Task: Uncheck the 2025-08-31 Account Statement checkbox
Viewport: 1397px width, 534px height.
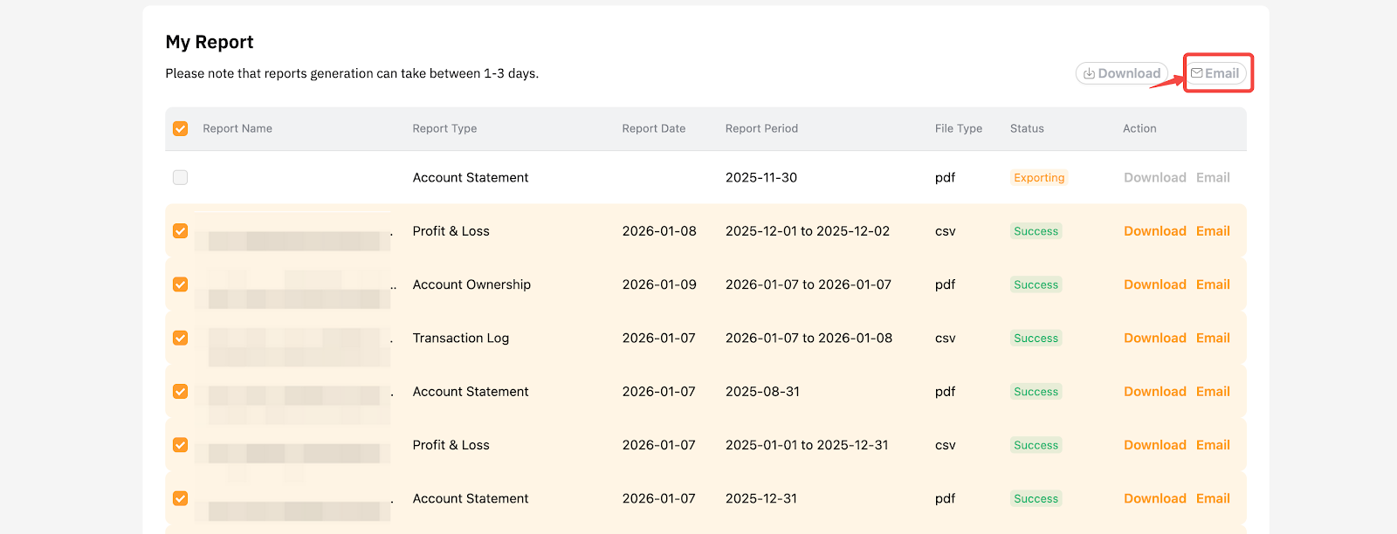Action: [181, 392]
